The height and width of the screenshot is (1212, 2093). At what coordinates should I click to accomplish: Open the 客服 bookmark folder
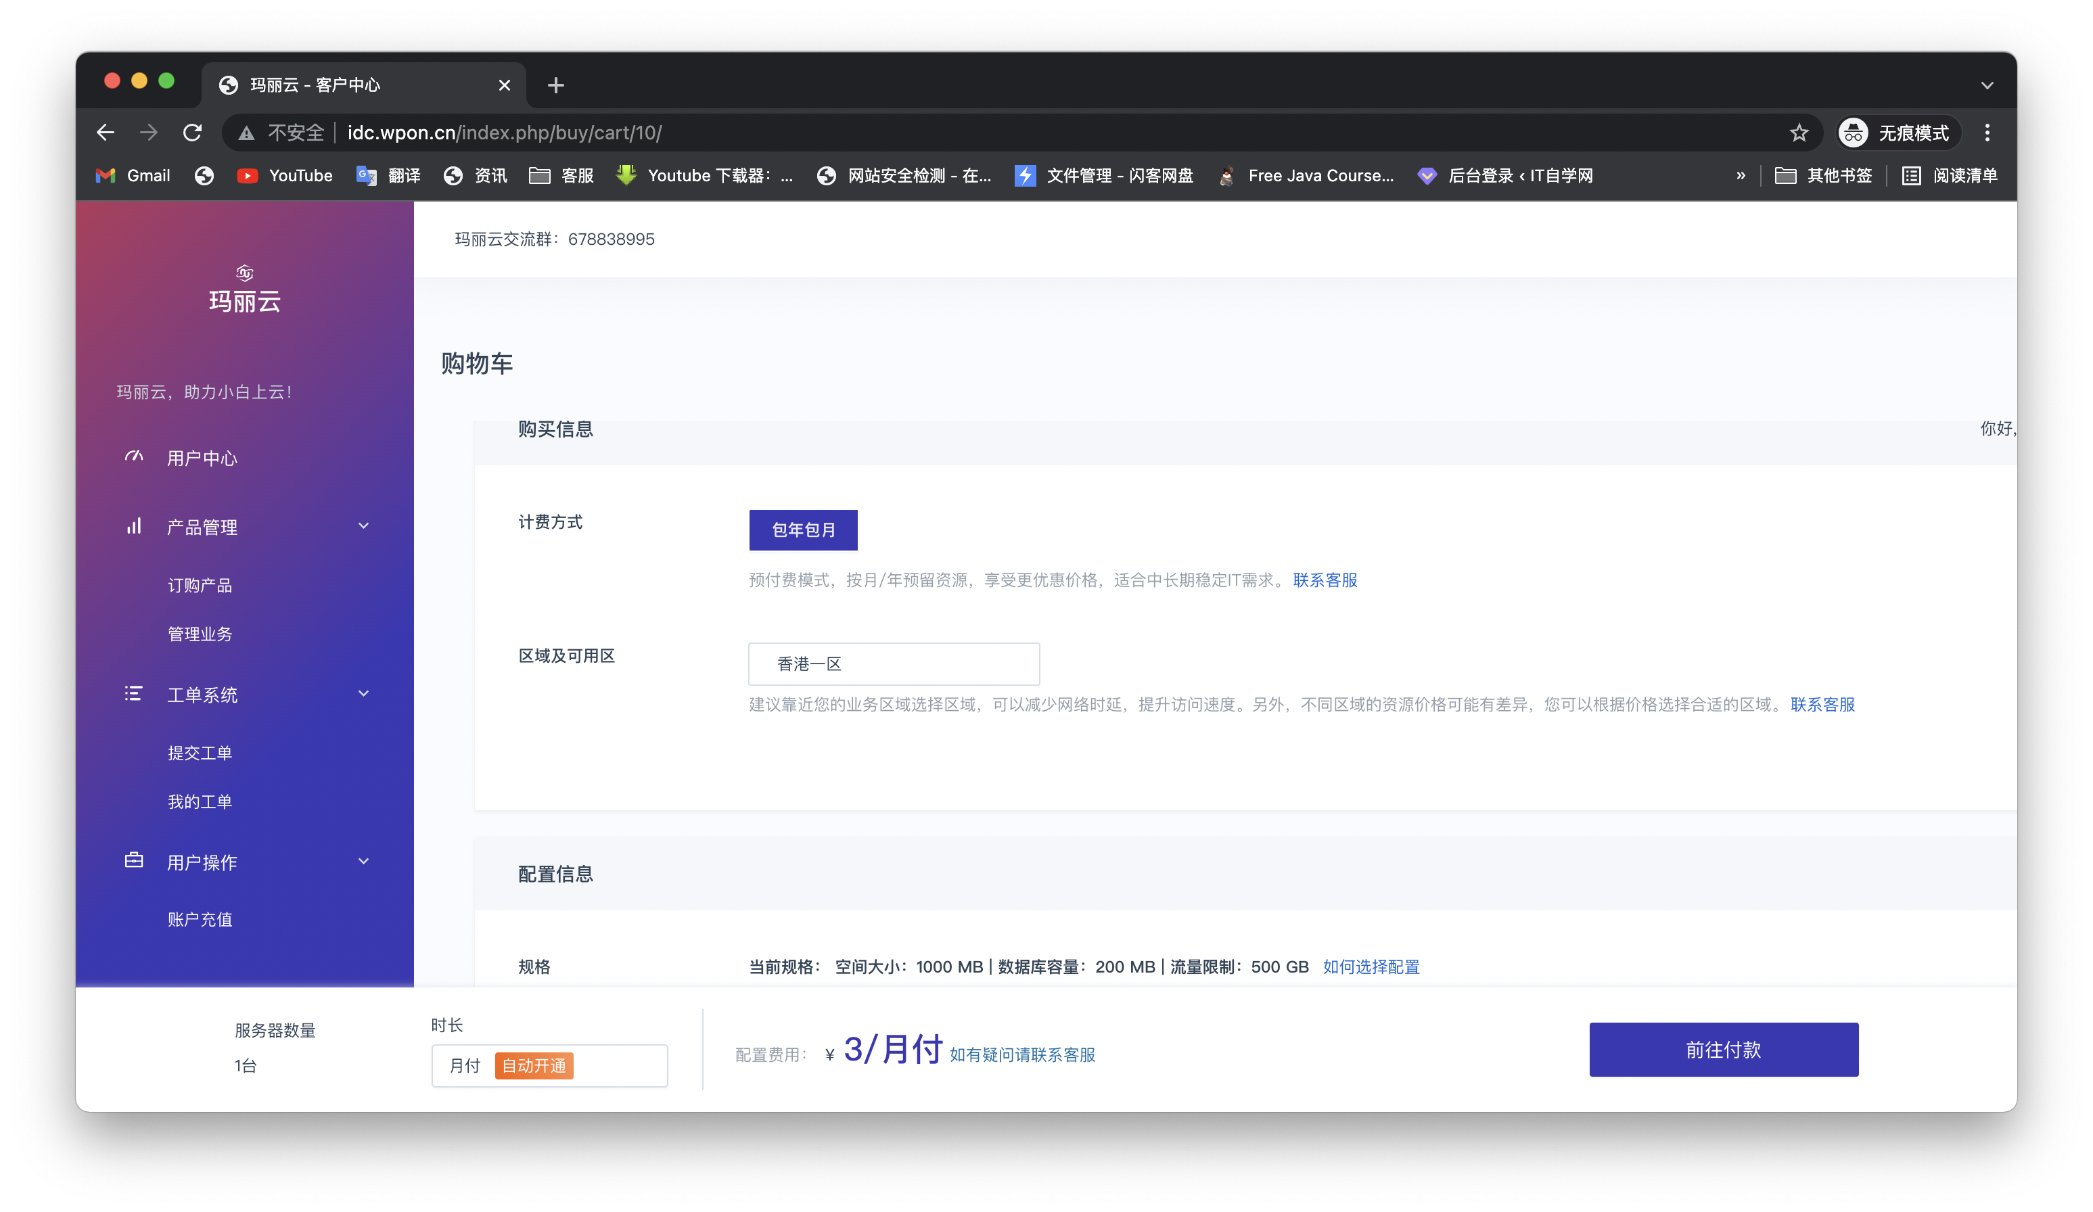pos(561,176)
